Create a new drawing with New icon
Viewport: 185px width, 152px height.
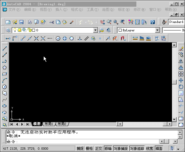click(x=8, y=22)
